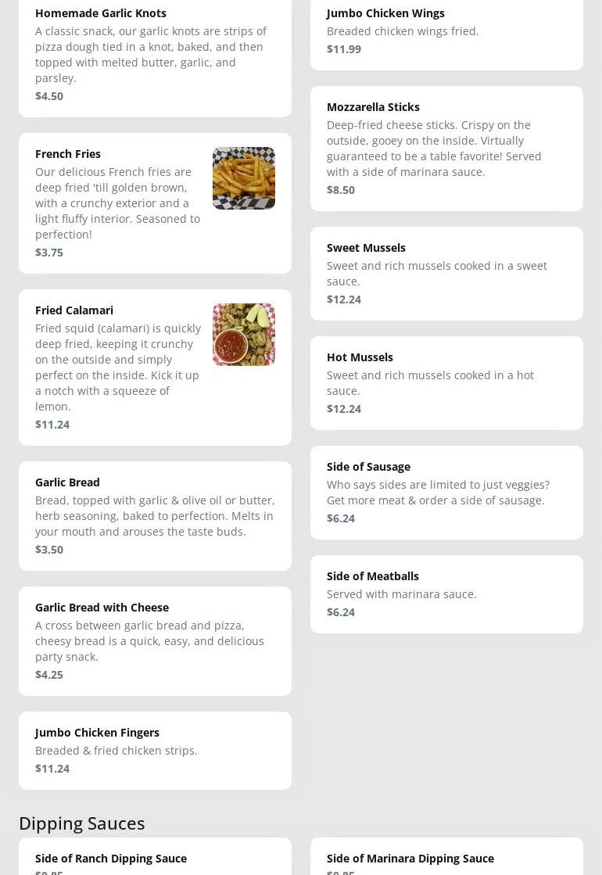
Task: Select the Hot Mussels menu card
Action: click(446, 383)
